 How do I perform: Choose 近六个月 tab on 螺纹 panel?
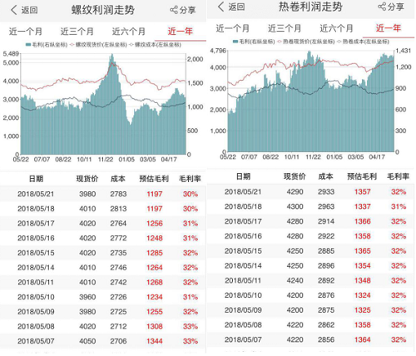pos(129,32)
